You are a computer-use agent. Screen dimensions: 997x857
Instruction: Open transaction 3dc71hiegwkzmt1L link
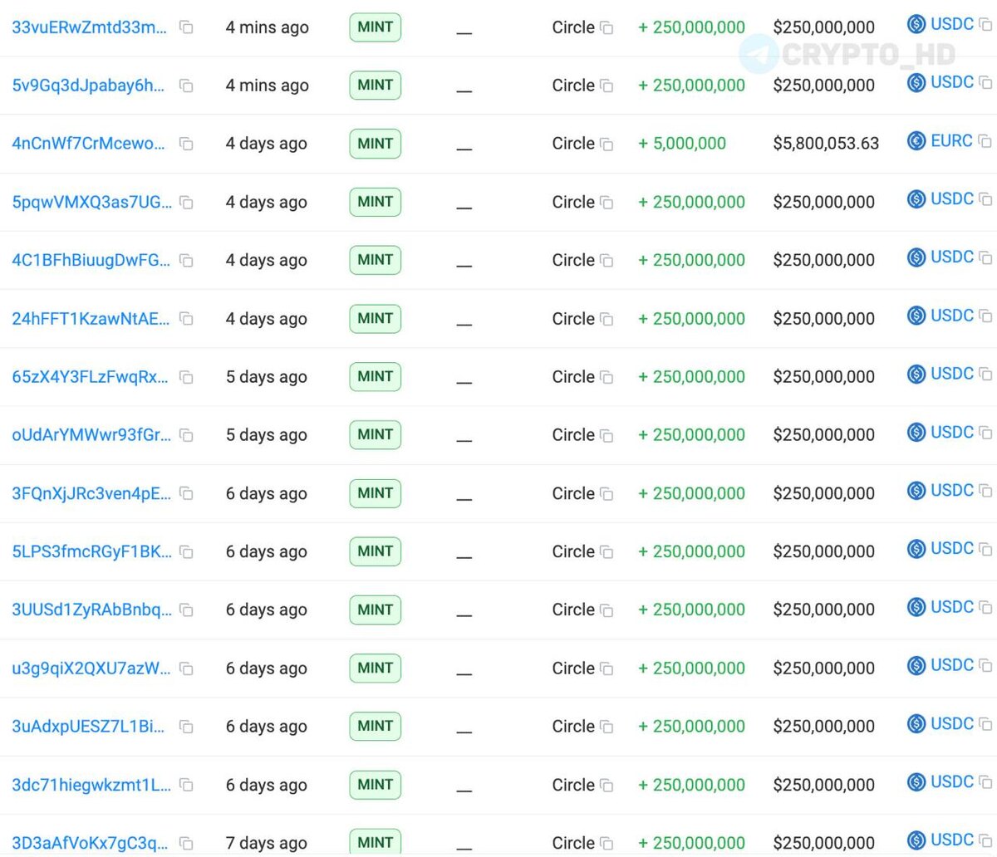pyautogui.click(x=91, y=785)
